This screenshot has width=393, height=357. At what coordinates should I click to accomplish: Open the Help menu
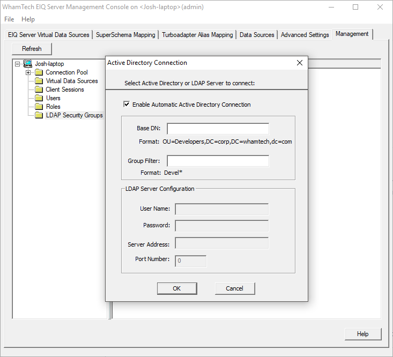tap(28, 19)
